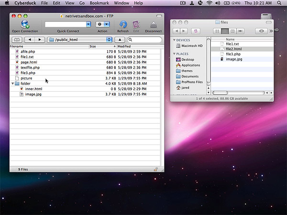The width and height of the screenshot is (287, 215).
Task: Open the Window menu
Action: pos(121,3)
